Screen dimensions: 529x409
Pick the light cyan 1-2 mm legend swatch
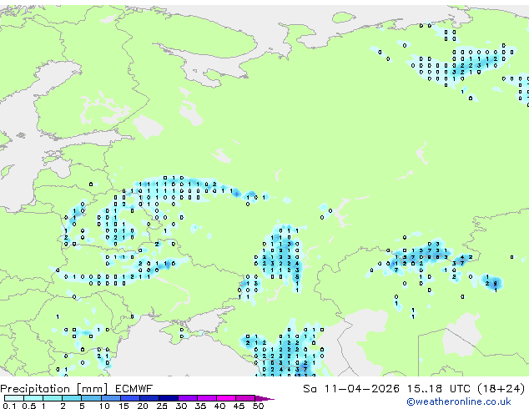tap(53, 398)
